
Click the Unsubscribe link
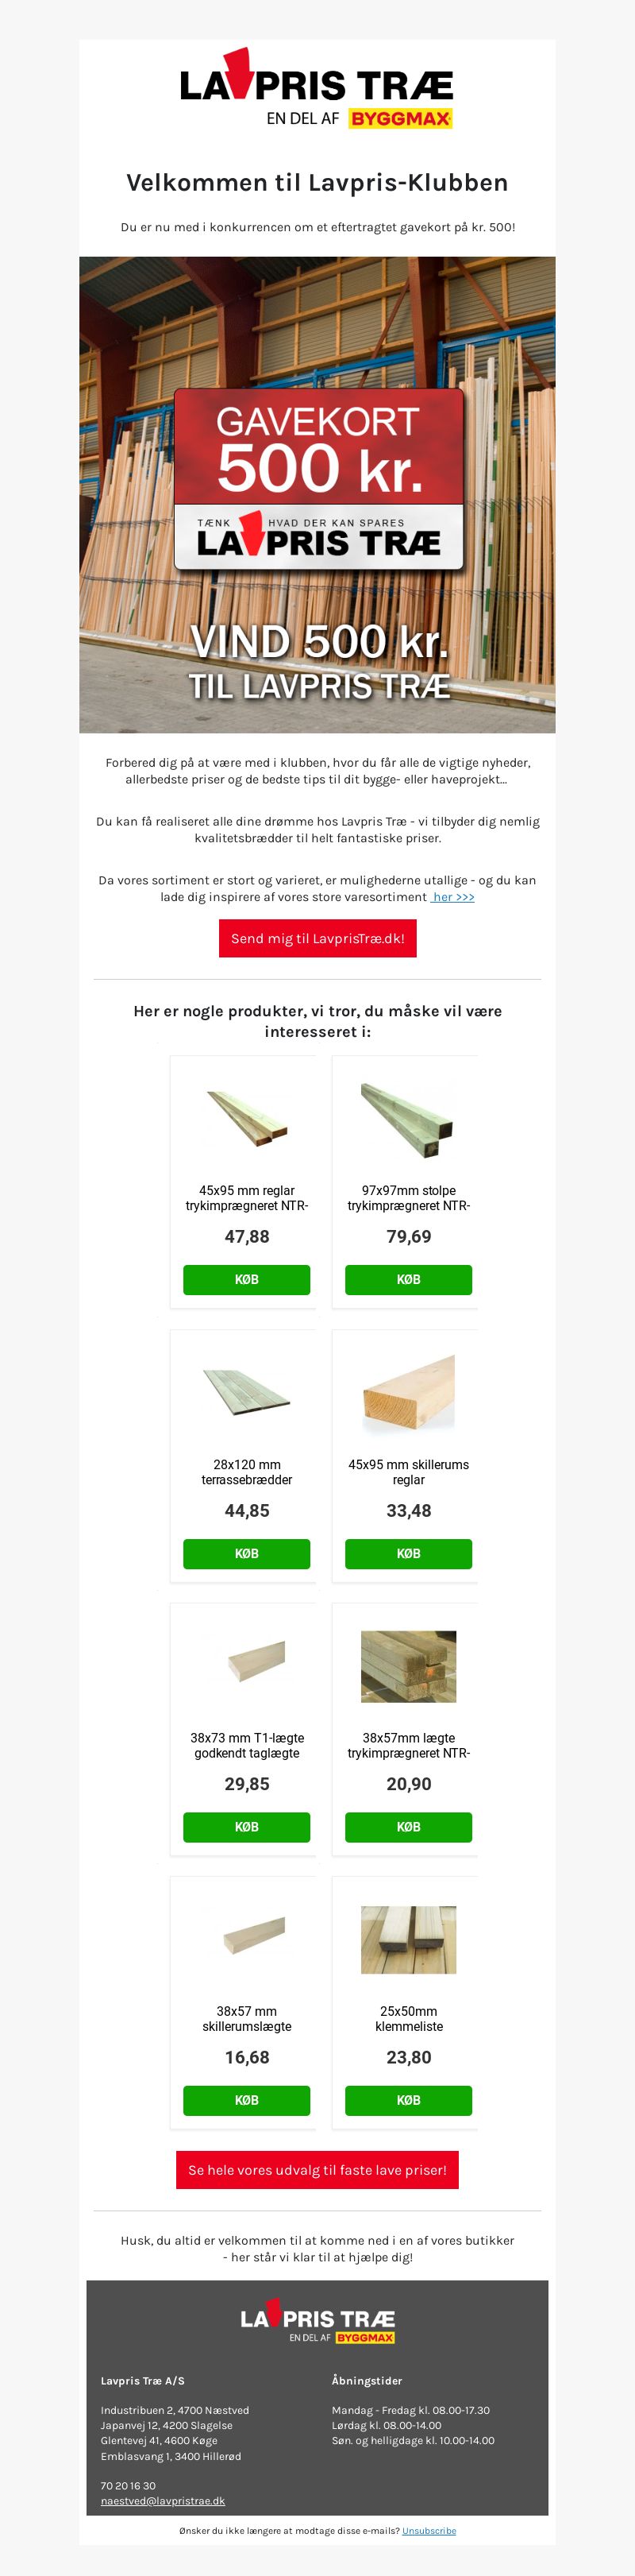tap(429, 2531)
